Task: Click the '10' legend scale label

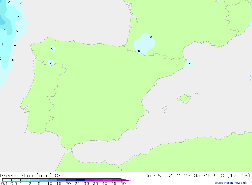Action: [50, 183]
